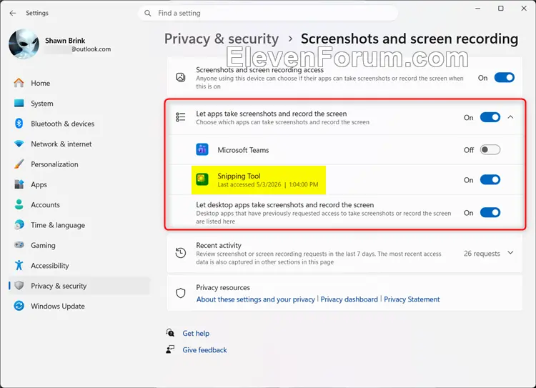The width and height of the screenshot is (536, 388).
Task: Turn off screenshots and screen recording access
Action: coord(505,78)
